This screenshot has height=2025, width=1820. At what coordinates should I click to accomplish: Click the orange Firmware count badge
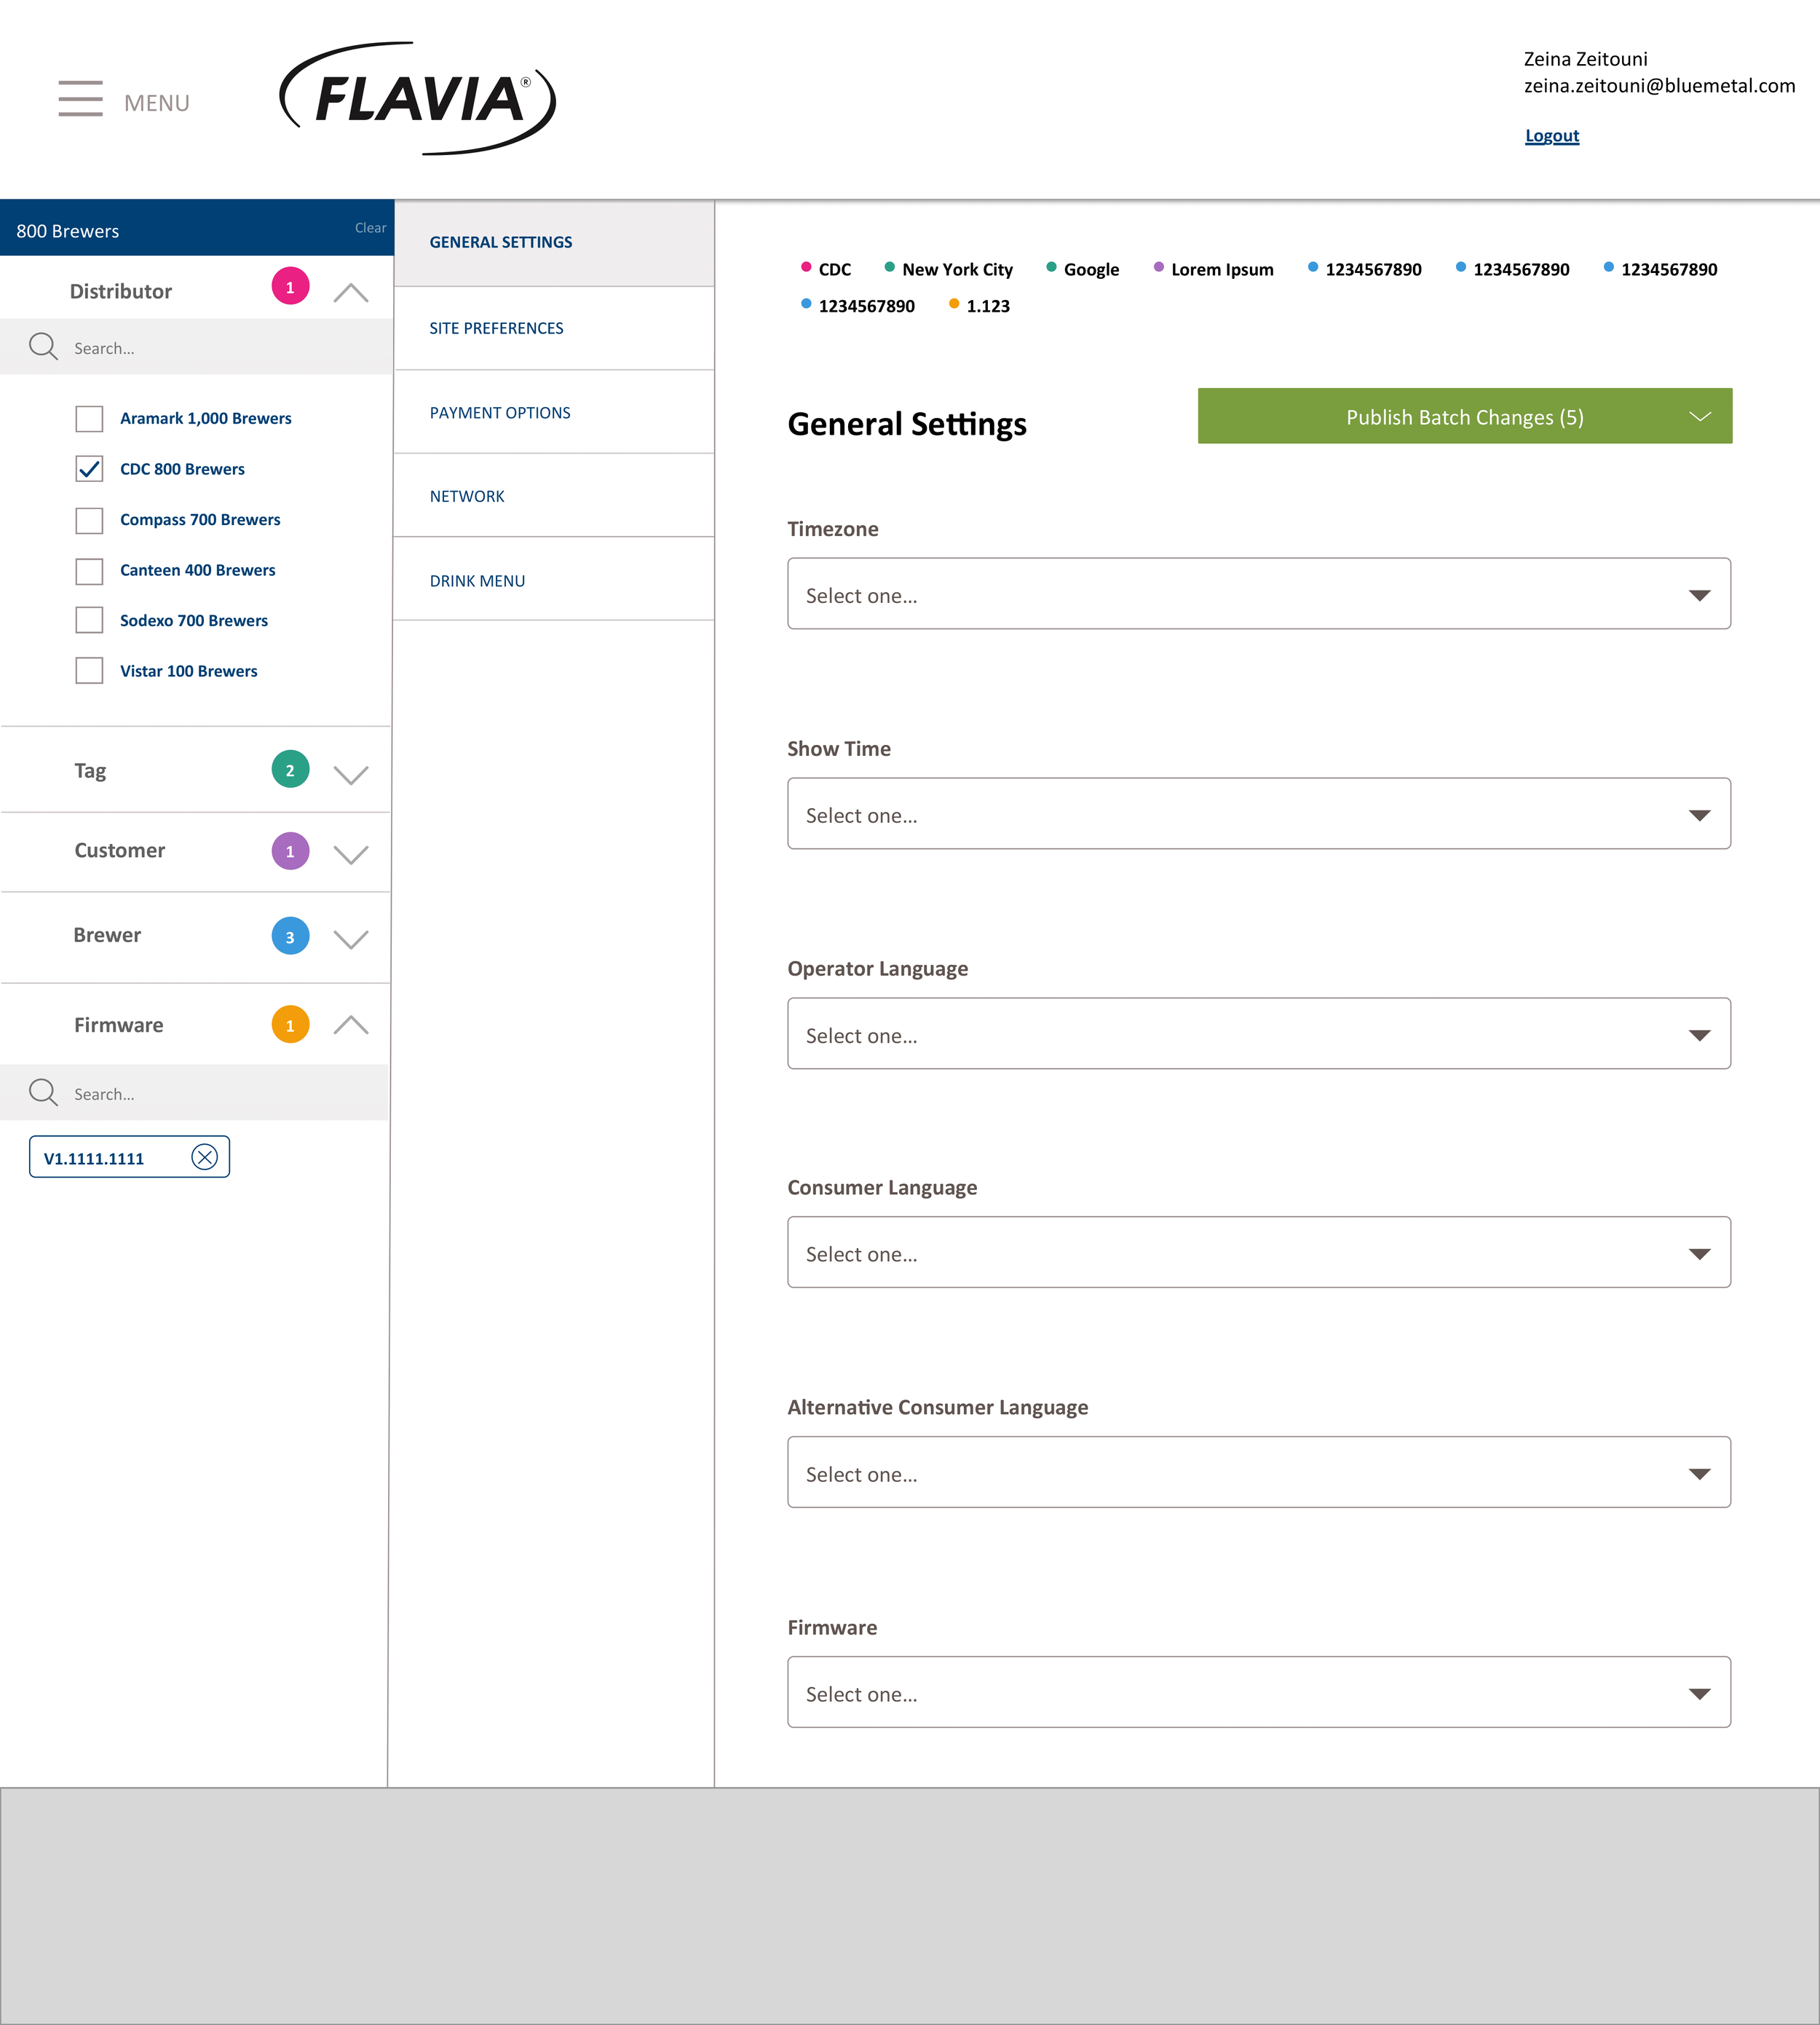coord(290,1025)
